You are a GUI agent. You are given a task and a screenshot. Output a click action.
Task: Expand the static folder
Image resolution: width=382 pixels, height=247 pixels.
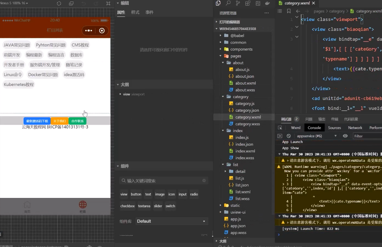(221, 205)
